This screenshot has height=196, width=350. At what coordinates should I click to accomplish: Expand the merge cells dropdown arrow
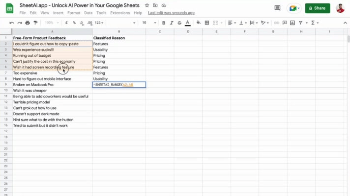pos(221,23)
